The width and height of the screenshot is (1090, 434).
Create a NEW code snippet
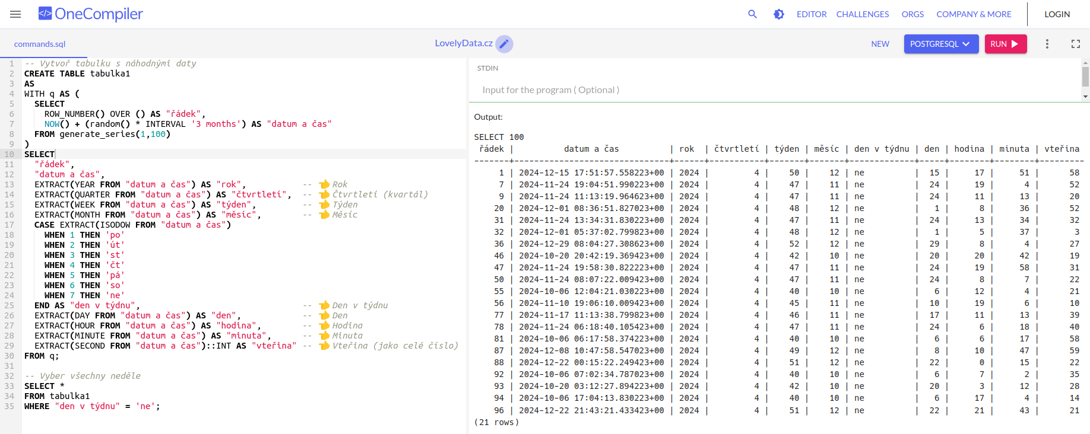pyautogui.click(x=880, y=44)
